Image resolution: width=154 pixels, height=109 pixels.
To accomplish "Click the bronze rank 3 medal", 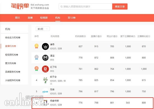I will (x=36, y=69).
